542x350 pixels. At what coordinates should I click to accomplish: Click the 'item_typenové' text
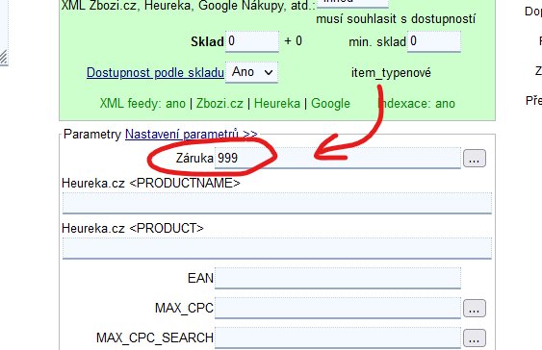[x=391, y=73]
